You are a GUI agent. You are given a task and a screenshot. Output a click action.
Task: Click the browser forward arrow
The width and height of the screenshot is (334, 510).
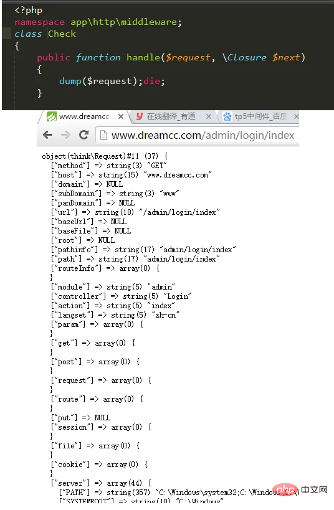pyautogui.click(x=66, y=135)
